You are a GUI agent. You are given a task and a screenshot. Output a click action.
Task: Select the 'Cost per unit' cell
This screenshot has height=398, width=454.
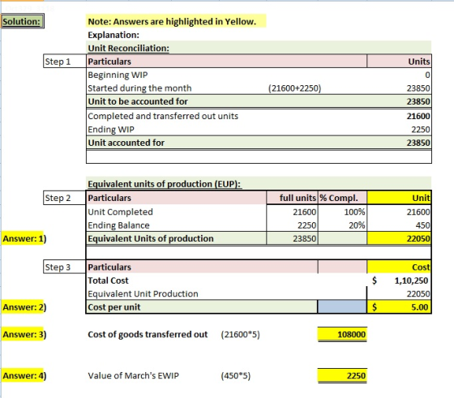202,307
